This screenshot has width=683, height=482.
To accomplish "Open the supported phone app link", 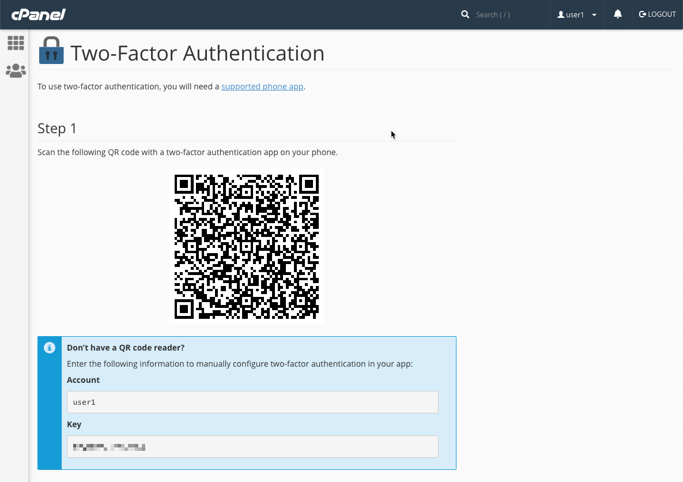I will (262, 86).
